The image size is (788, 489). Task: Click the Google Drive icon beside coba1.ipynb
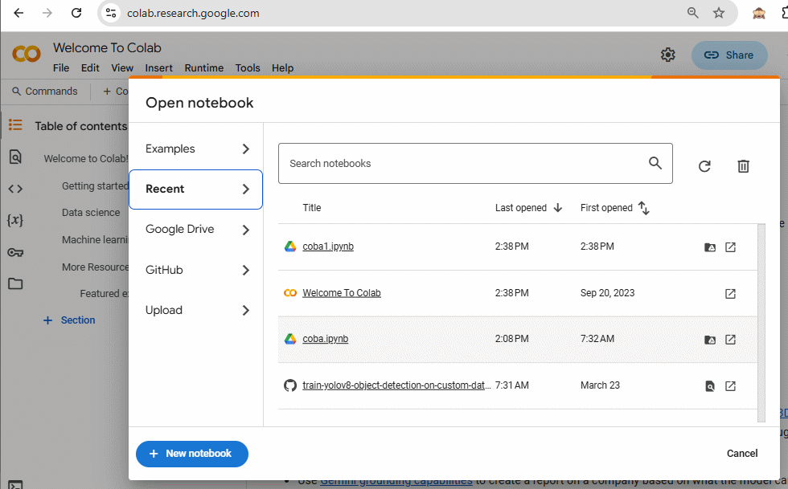click(290, 247)
